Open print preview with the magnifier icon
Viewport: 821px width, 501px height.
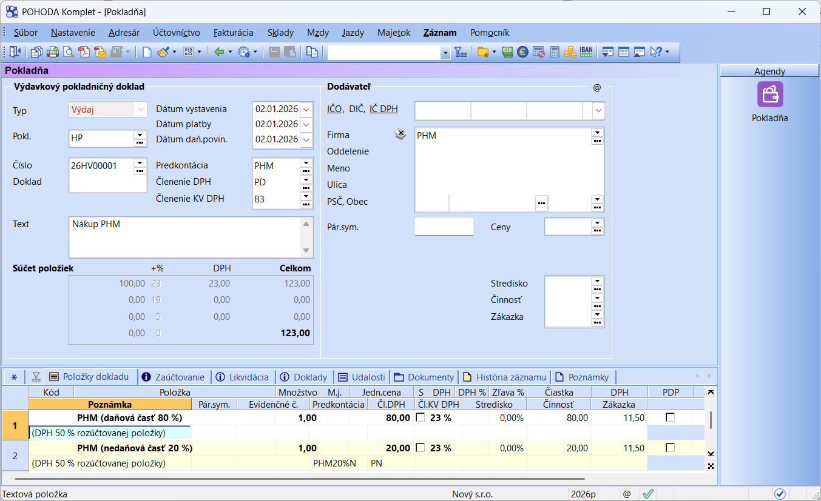[69, 52]
